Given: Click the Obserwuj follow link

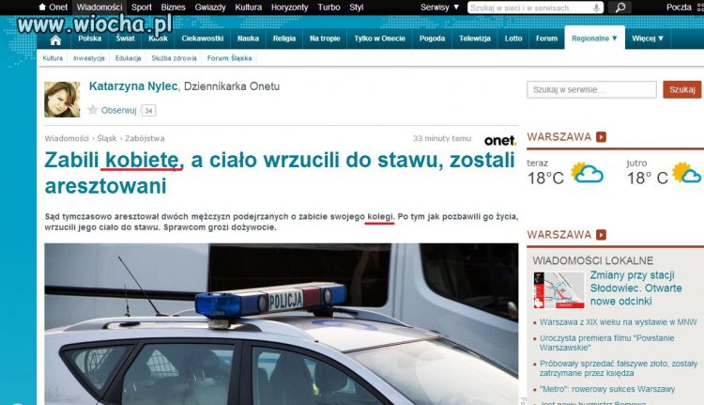Looking at the screenshot, I should point(118,110).
